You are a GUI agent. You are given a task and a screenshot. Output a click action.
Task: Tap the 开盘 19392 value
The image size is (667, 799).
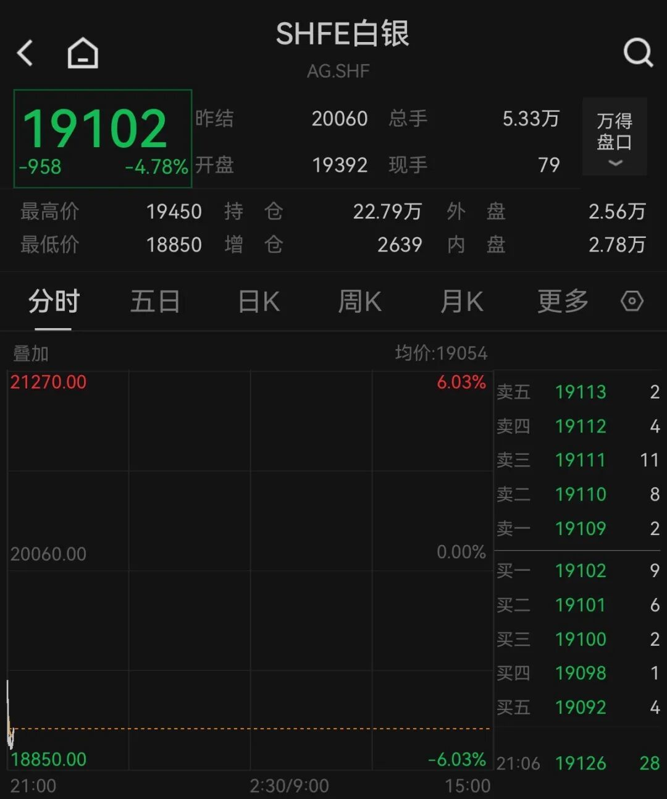tap(340, 165)
